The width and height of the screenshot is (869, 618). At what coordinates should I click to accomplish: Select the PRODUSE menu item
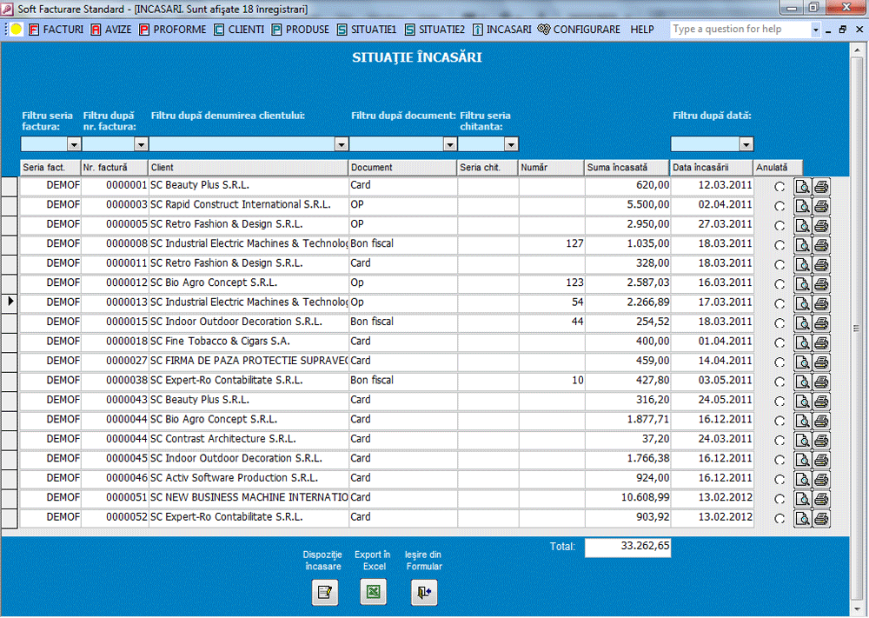pos(301,30)
